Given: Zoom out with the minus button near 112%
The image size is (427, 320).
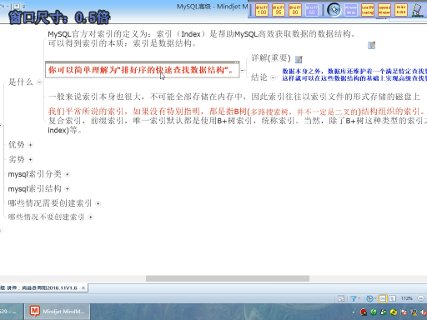Looking at the screenshot, I should (420, 298).
